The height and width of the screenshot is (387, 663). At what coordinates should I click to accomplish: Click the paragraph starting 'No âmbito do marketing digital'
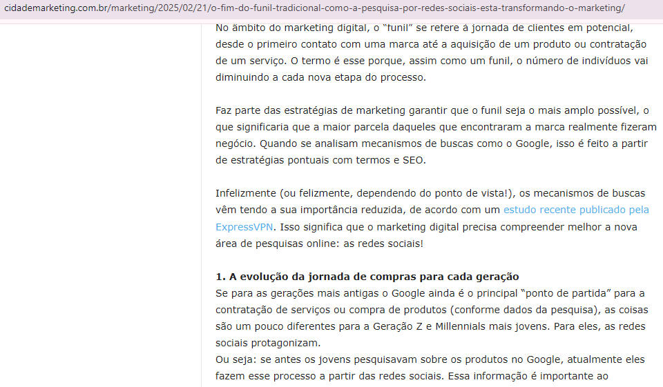click(x=431, y=52)
